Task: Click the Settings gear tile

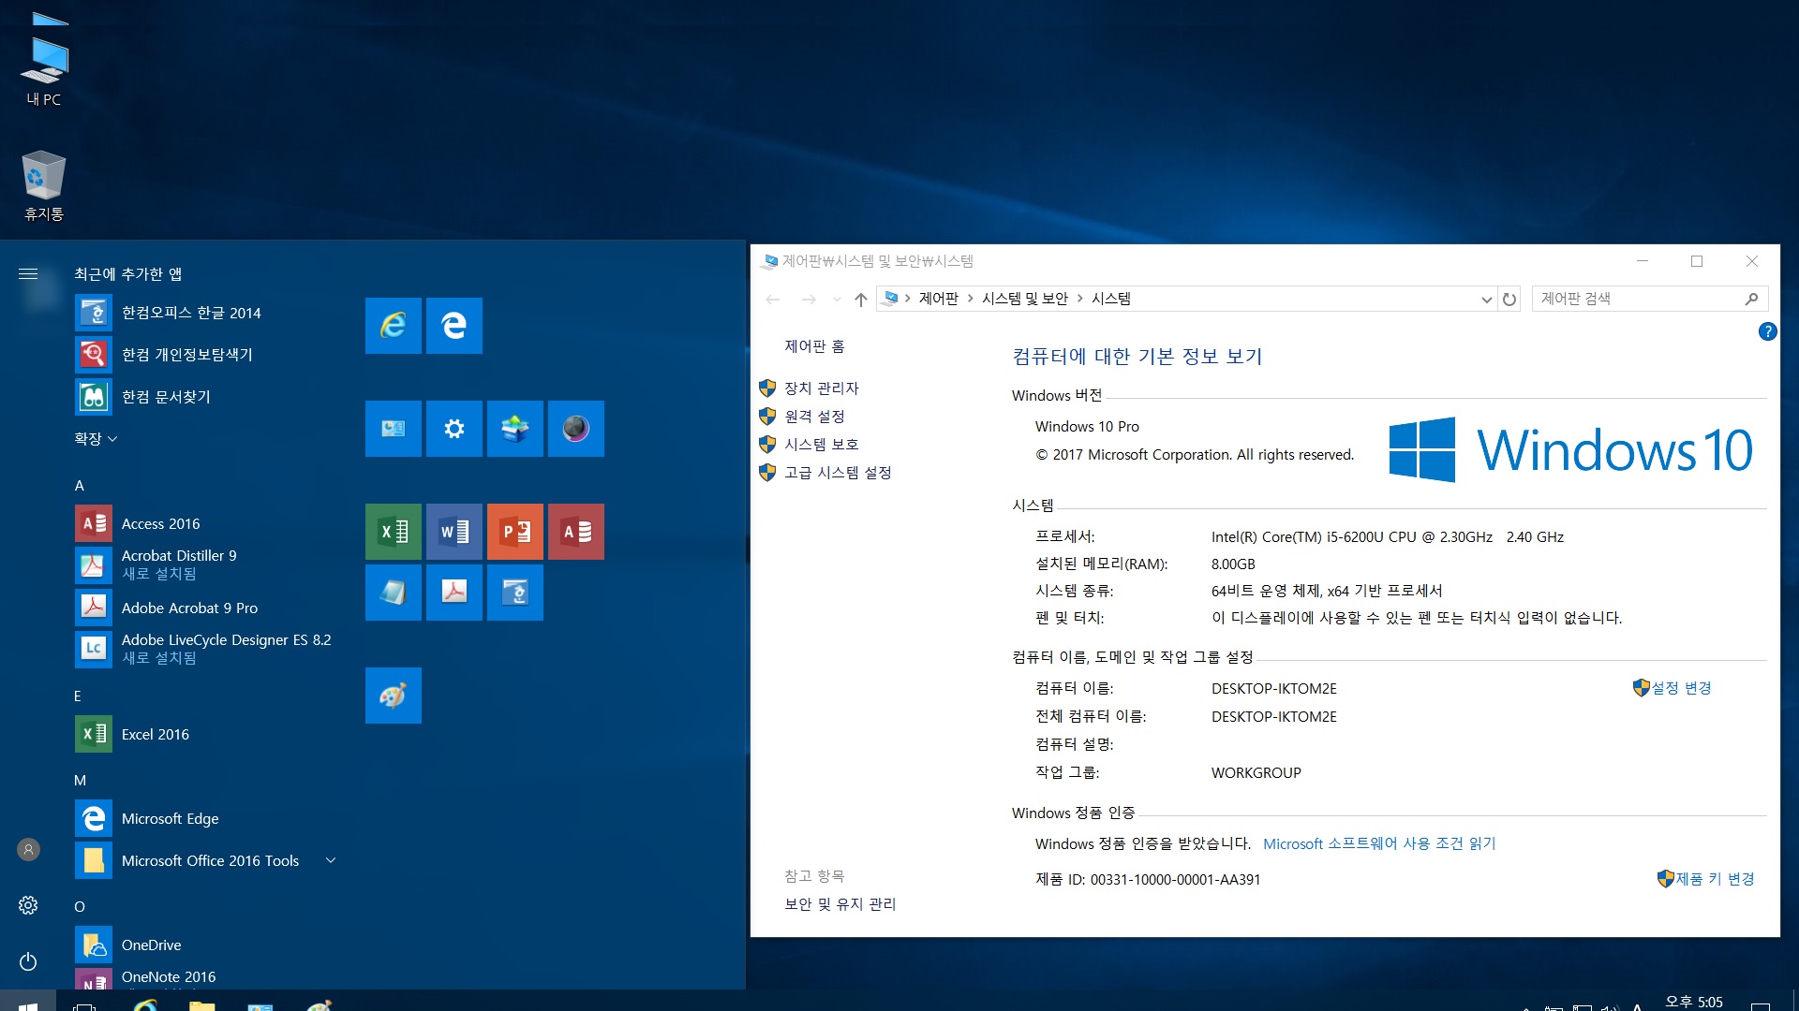Action: click(x=454, y=429)
